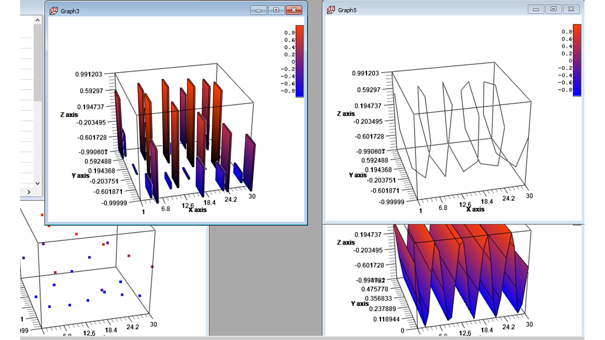Select the Y axis label in Graph5
This screenshot has width=605, height=340.
[x=358, y=175]
